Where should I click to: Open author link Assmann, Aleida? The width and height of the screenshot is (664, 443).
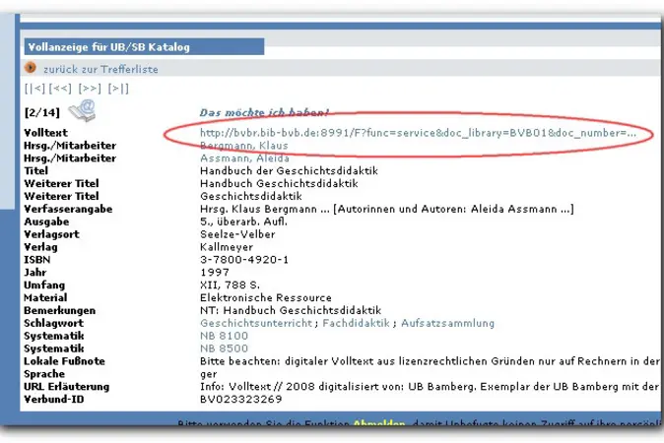pos(244,158)
